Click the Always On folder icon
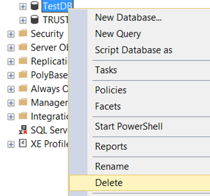The width and height of the screenshot is (210, 196). (x=23, y=88)
